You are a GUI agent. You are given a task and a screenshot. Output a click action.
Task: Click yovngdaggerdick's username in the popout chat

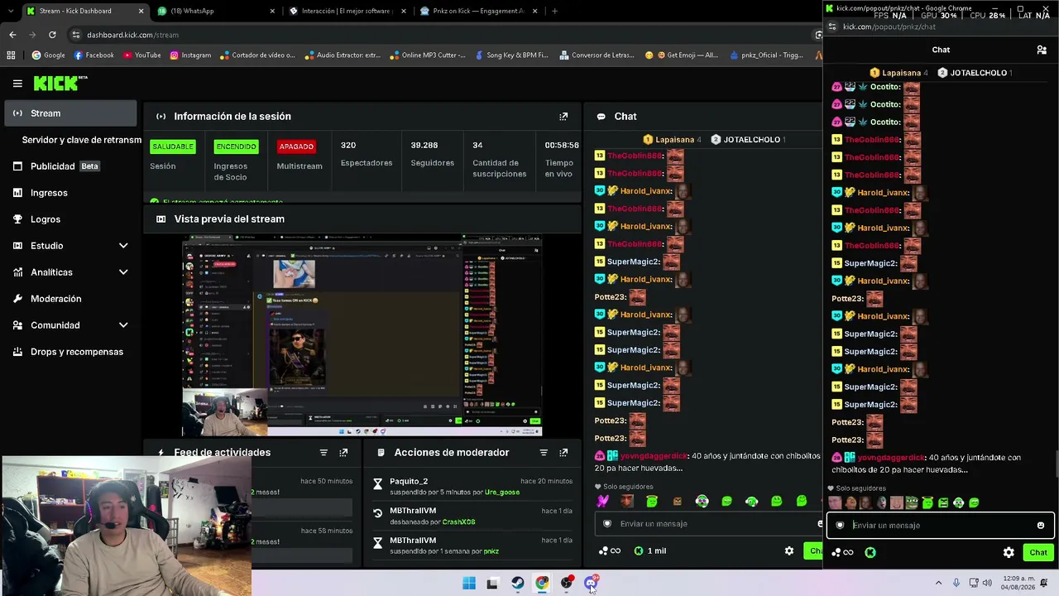pos(890,458)
